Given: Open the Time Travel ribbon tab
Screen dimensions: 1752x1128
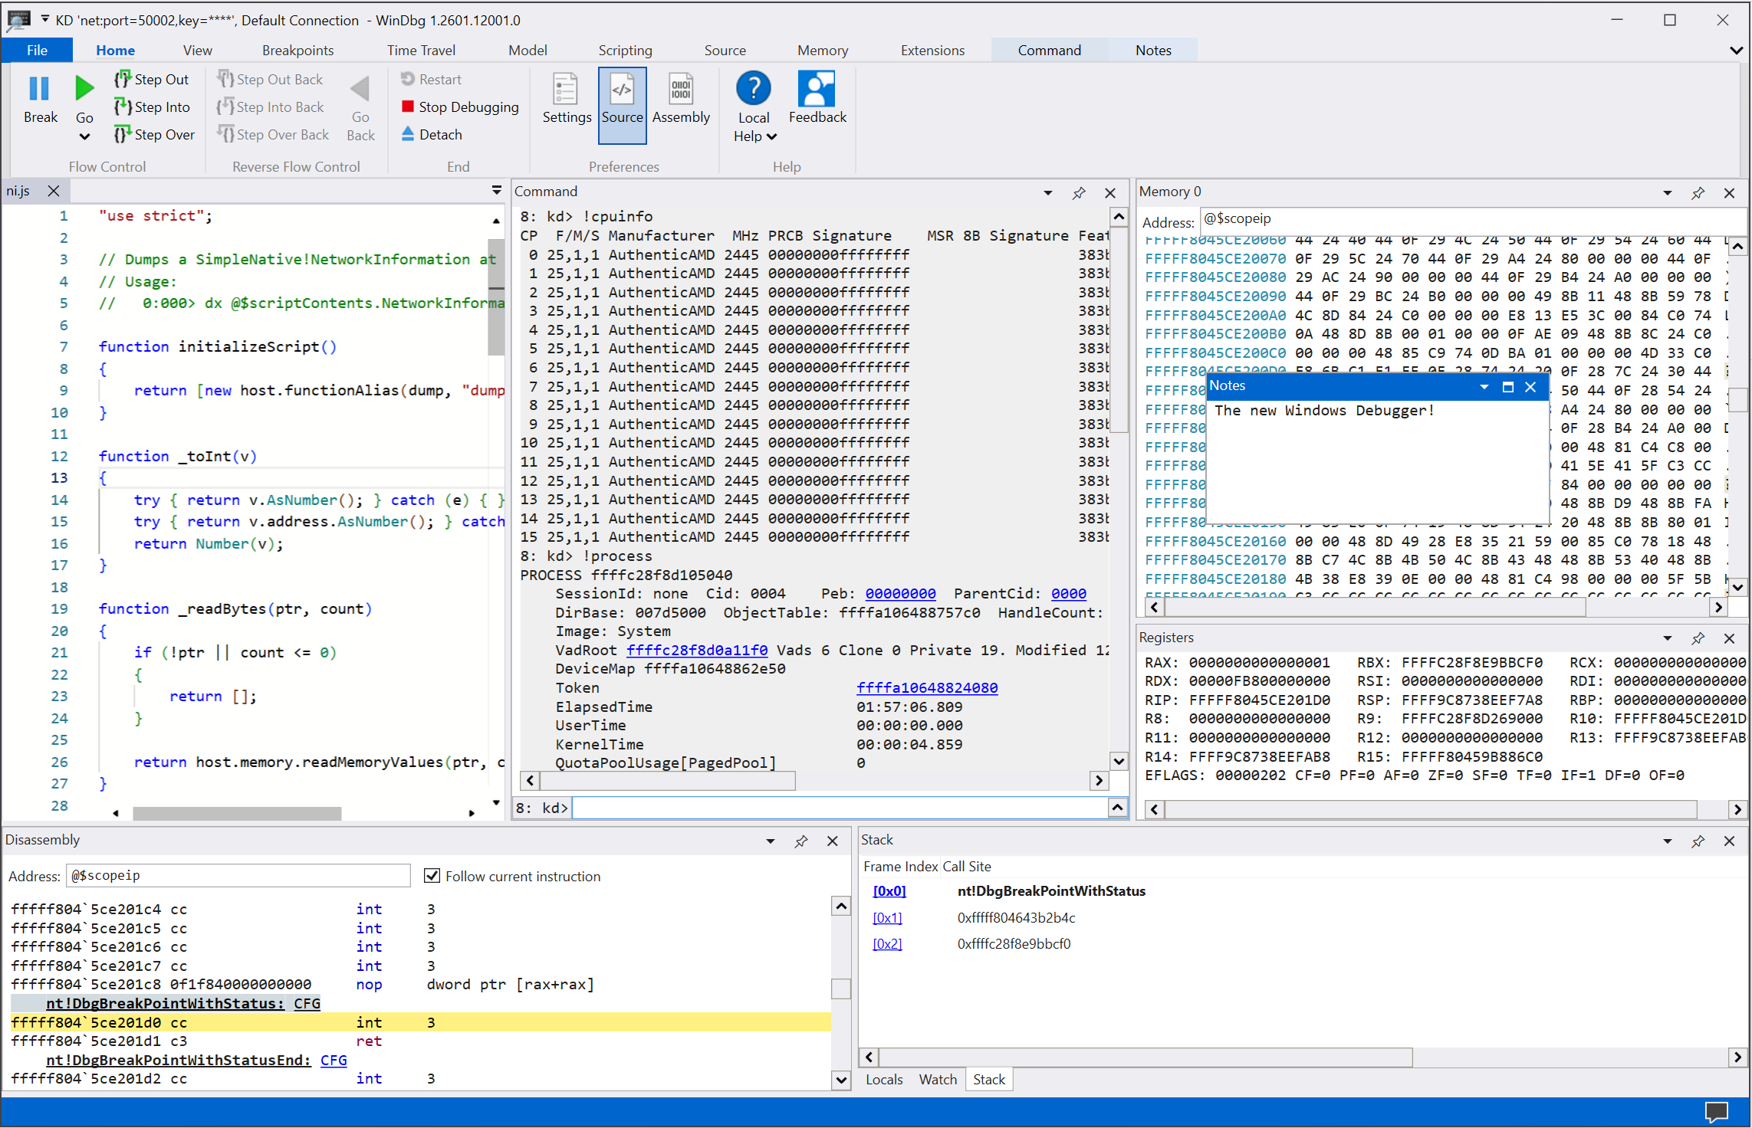Looking at the screenshot, I should tap(421, 49).
